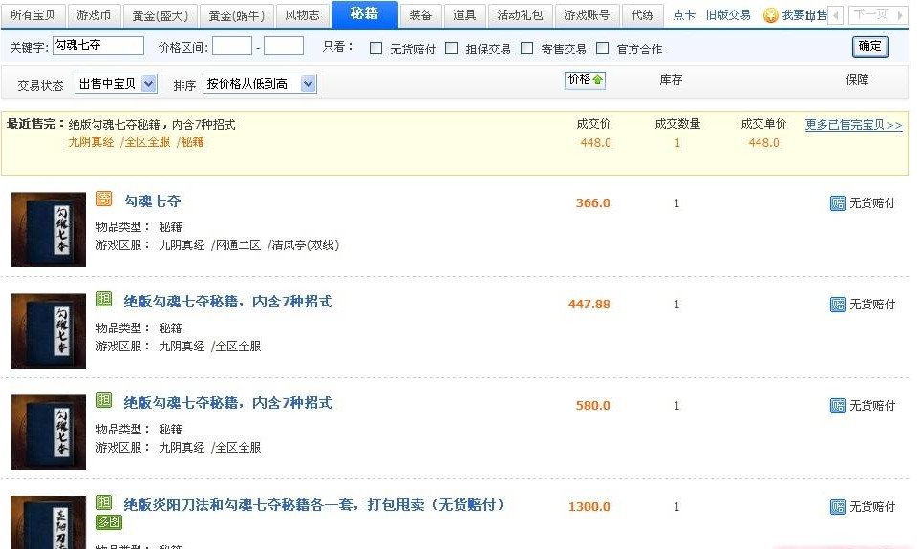Click the 赔 compensation icon on the 580.0 listing
The width and height of the screenshot is (921, 549).
837,406
